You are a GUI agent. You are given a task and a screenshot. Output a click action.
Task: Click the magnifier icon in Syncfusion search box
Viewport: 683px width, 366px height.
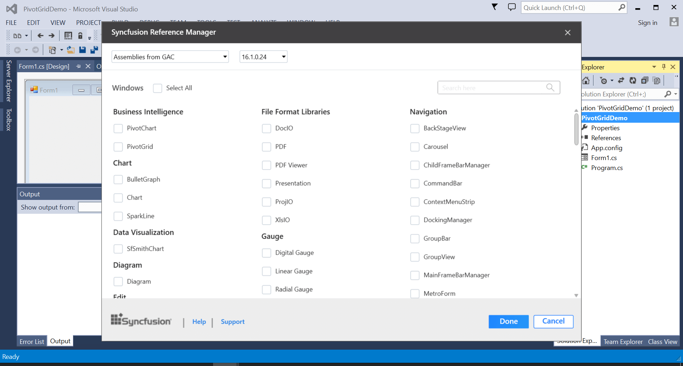(550, 87)
